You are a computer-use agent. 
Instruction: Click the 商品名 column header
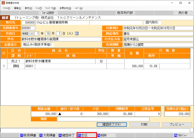coord(60,51)
